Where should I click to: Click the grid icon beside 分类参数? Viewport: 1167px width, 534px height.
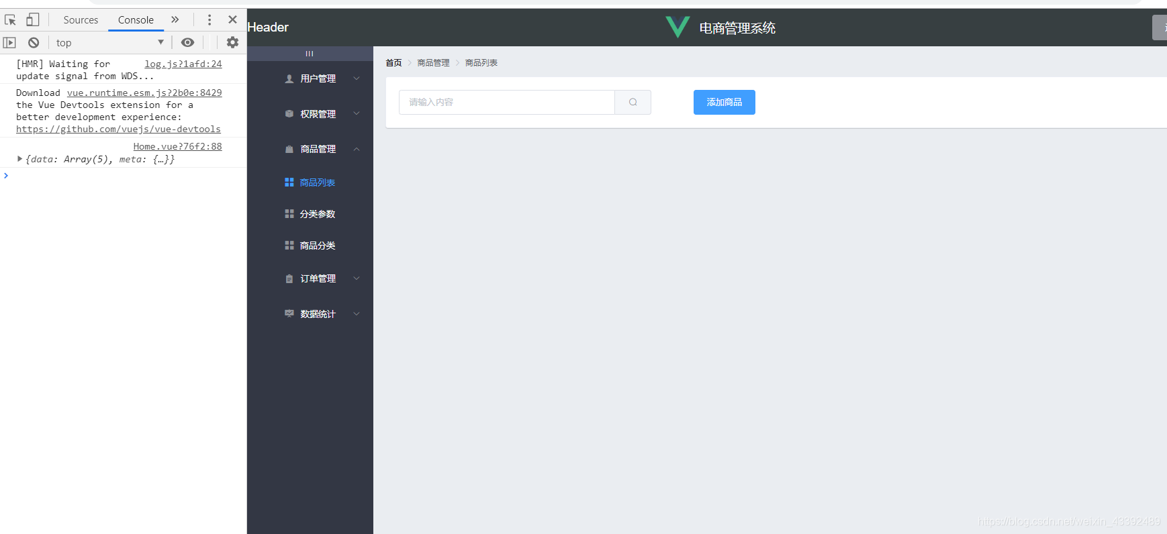pyautogui.click(x=289, y=214)
